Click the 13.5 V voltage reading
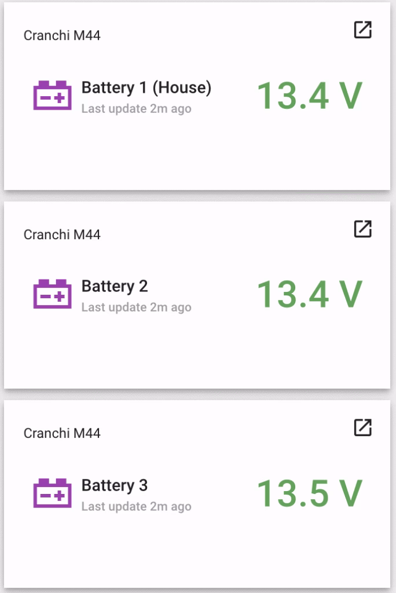This screenshot has height=593, width=396. [x=309, y=493]
